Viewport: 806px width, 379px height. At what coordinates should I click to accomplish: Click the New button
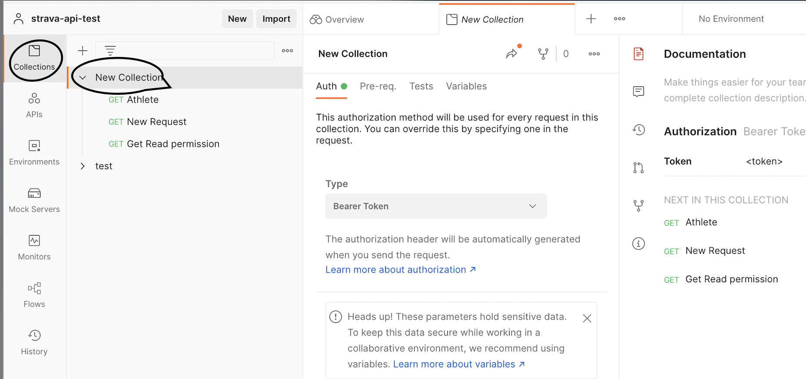pyautogui.click(x=237, y=19)
